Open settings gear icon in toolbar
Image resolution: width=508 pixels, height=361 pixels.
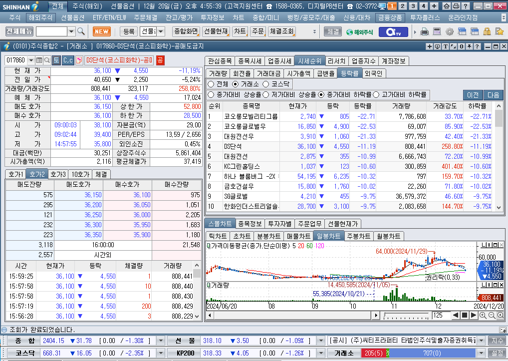(449, 31)
